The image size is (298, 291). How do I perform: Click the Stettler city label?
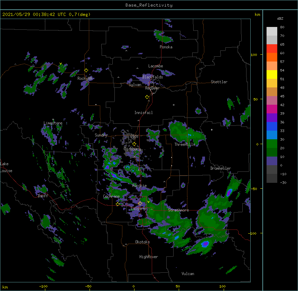pos(219,82)
